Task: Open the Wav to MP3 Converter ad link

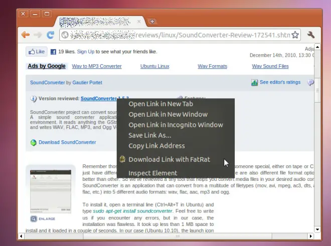Action: point(97,66)
